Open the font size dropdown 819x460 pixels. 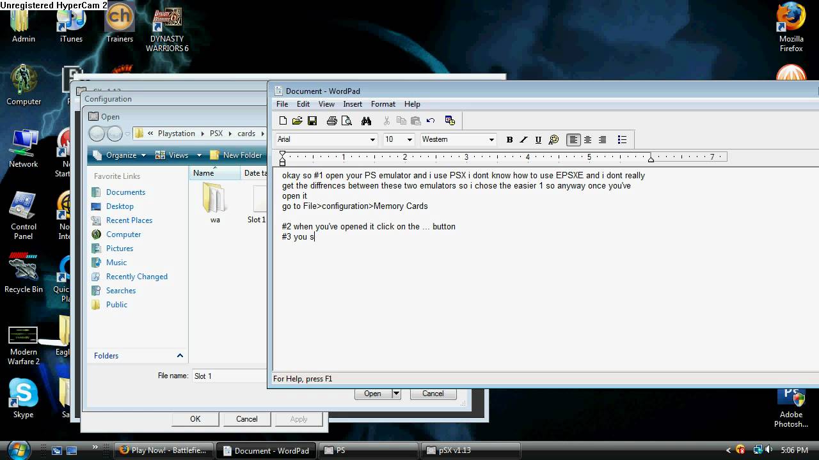tap(409, 140)
